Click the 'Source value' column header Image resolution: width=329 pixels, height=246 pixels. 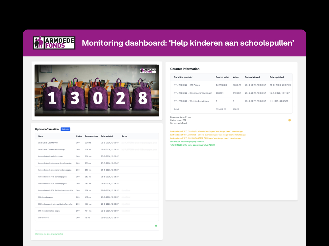pos(222,77)
